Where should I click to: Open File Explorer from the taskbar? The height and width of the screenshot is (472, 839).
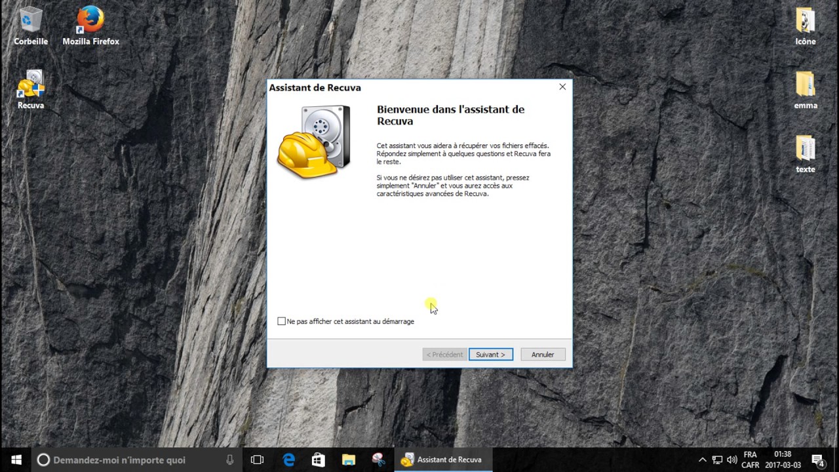[x=348, y=460]
